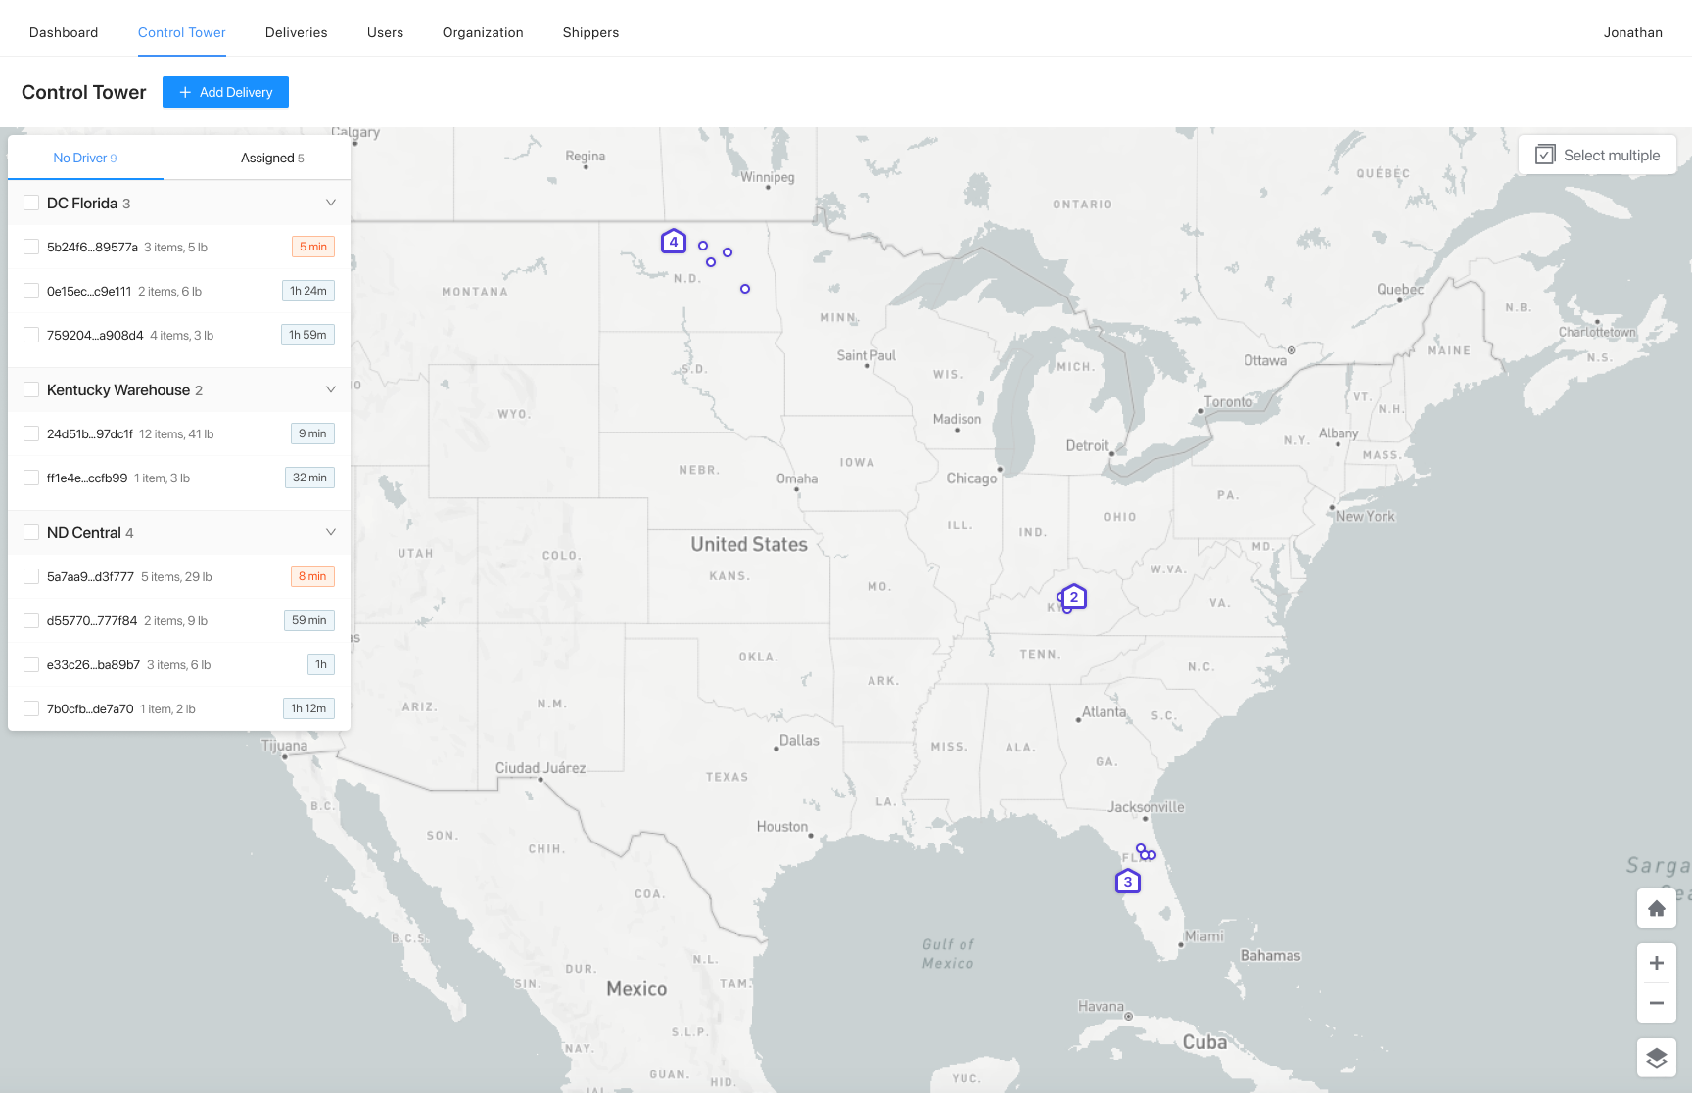1692x1093 pixels.
Task: Select checkbox for delivery 5a7aa9...d3f777
Action: point(31,576)
